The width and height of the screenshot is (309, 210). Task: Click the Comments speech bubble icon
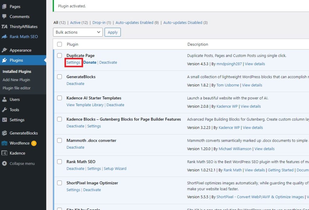(x=4, y=16)
